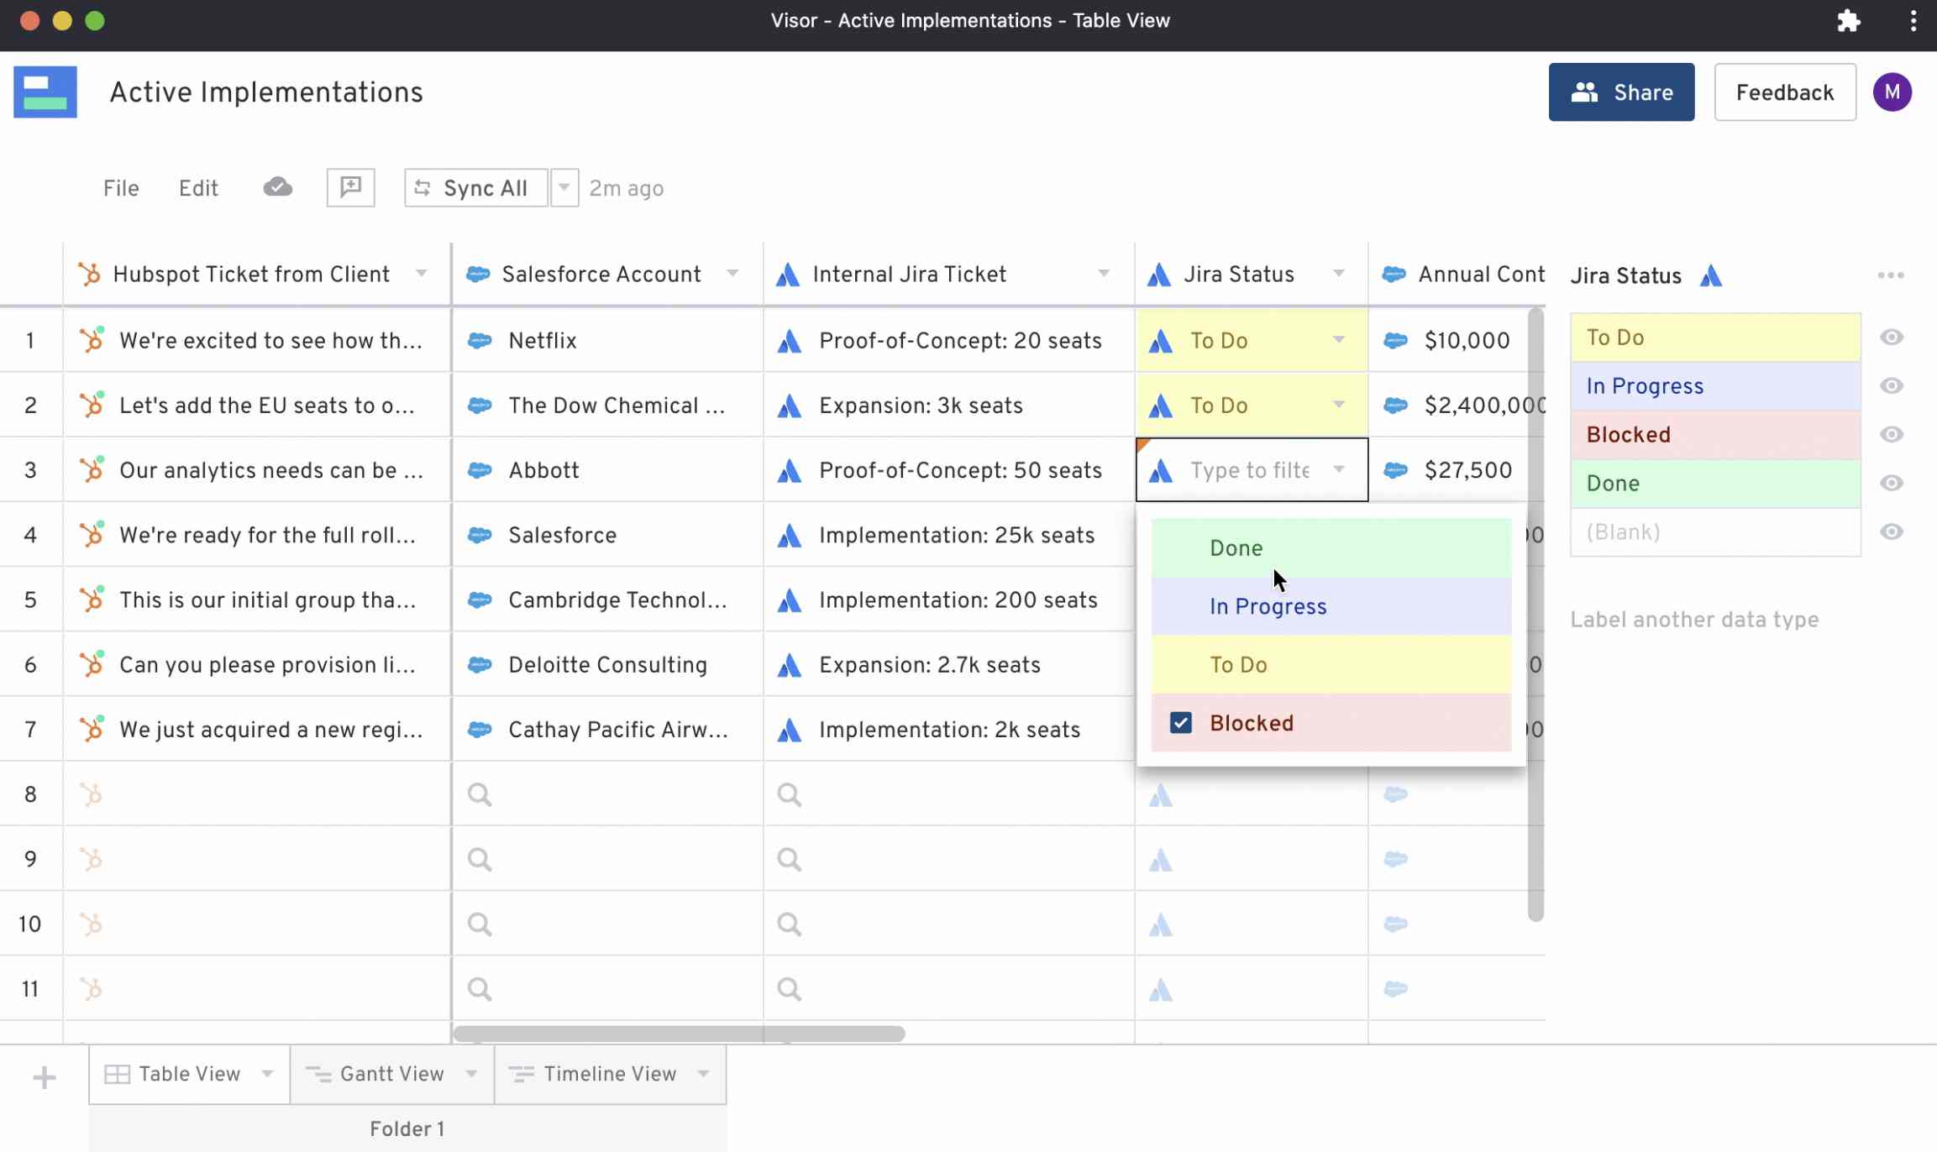The height and width of the screenshot is (1152, 1937).
Task: Open the Gantt View tab options arrow
Action: (x=471, y=1073)
